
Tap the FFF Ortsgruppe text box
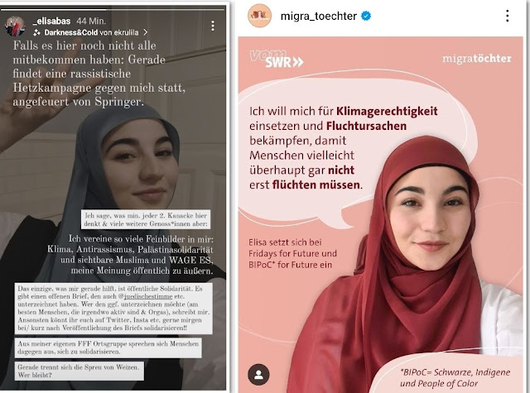coord(108,347)
